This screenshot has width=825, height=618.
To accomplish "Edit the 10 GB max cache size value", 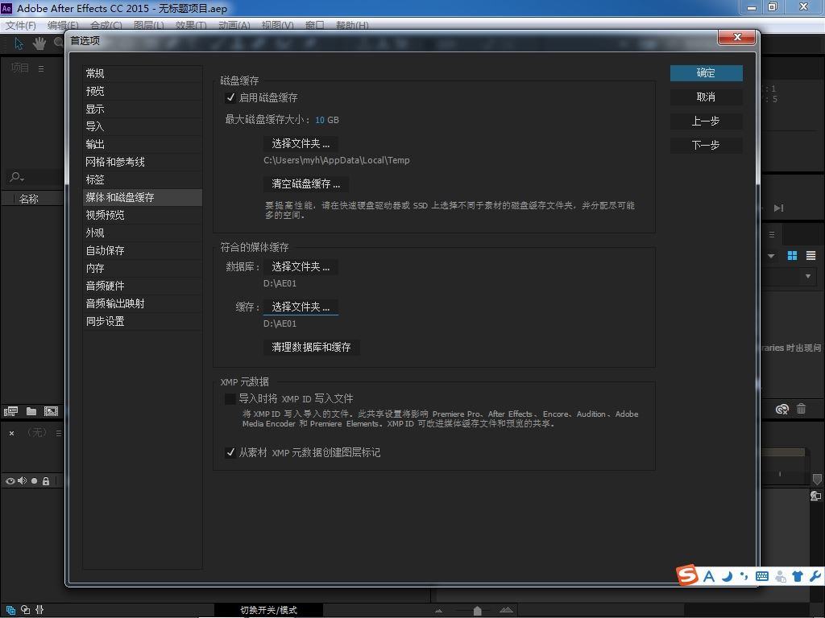I will coord(319,120).
